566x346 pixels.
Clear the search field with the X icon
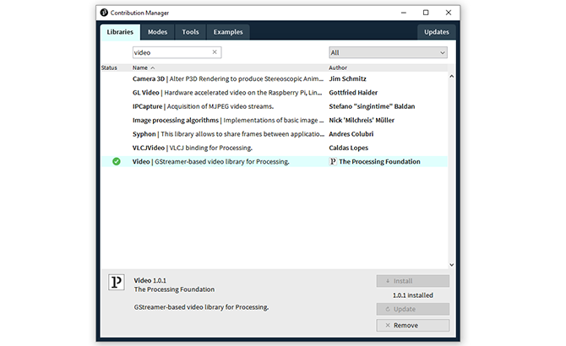[215, 52]
